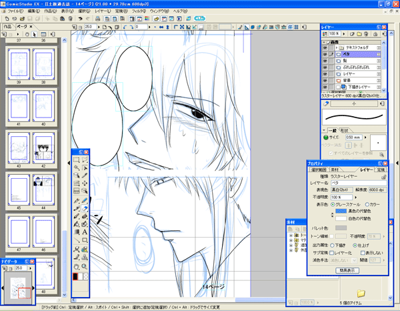Open the ファイル menu
Screen dimensions: 400x311
pyautogui.click(x=15, y=11)
